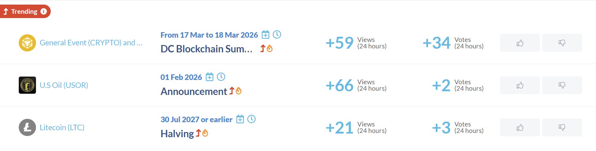Open the Litecoin (LTC) coin page
The height and width of the screenshot is (151, 596).
62,127
